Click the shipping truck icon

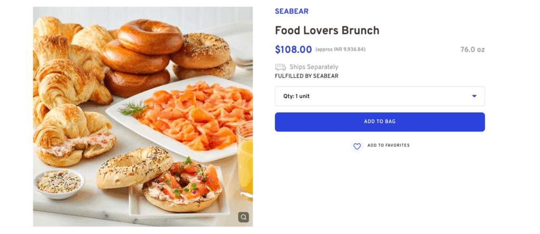tap(281, 67)
